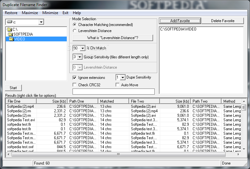
Task: Click the results vertical scrollbar up arrow
Action: point(244,101)
